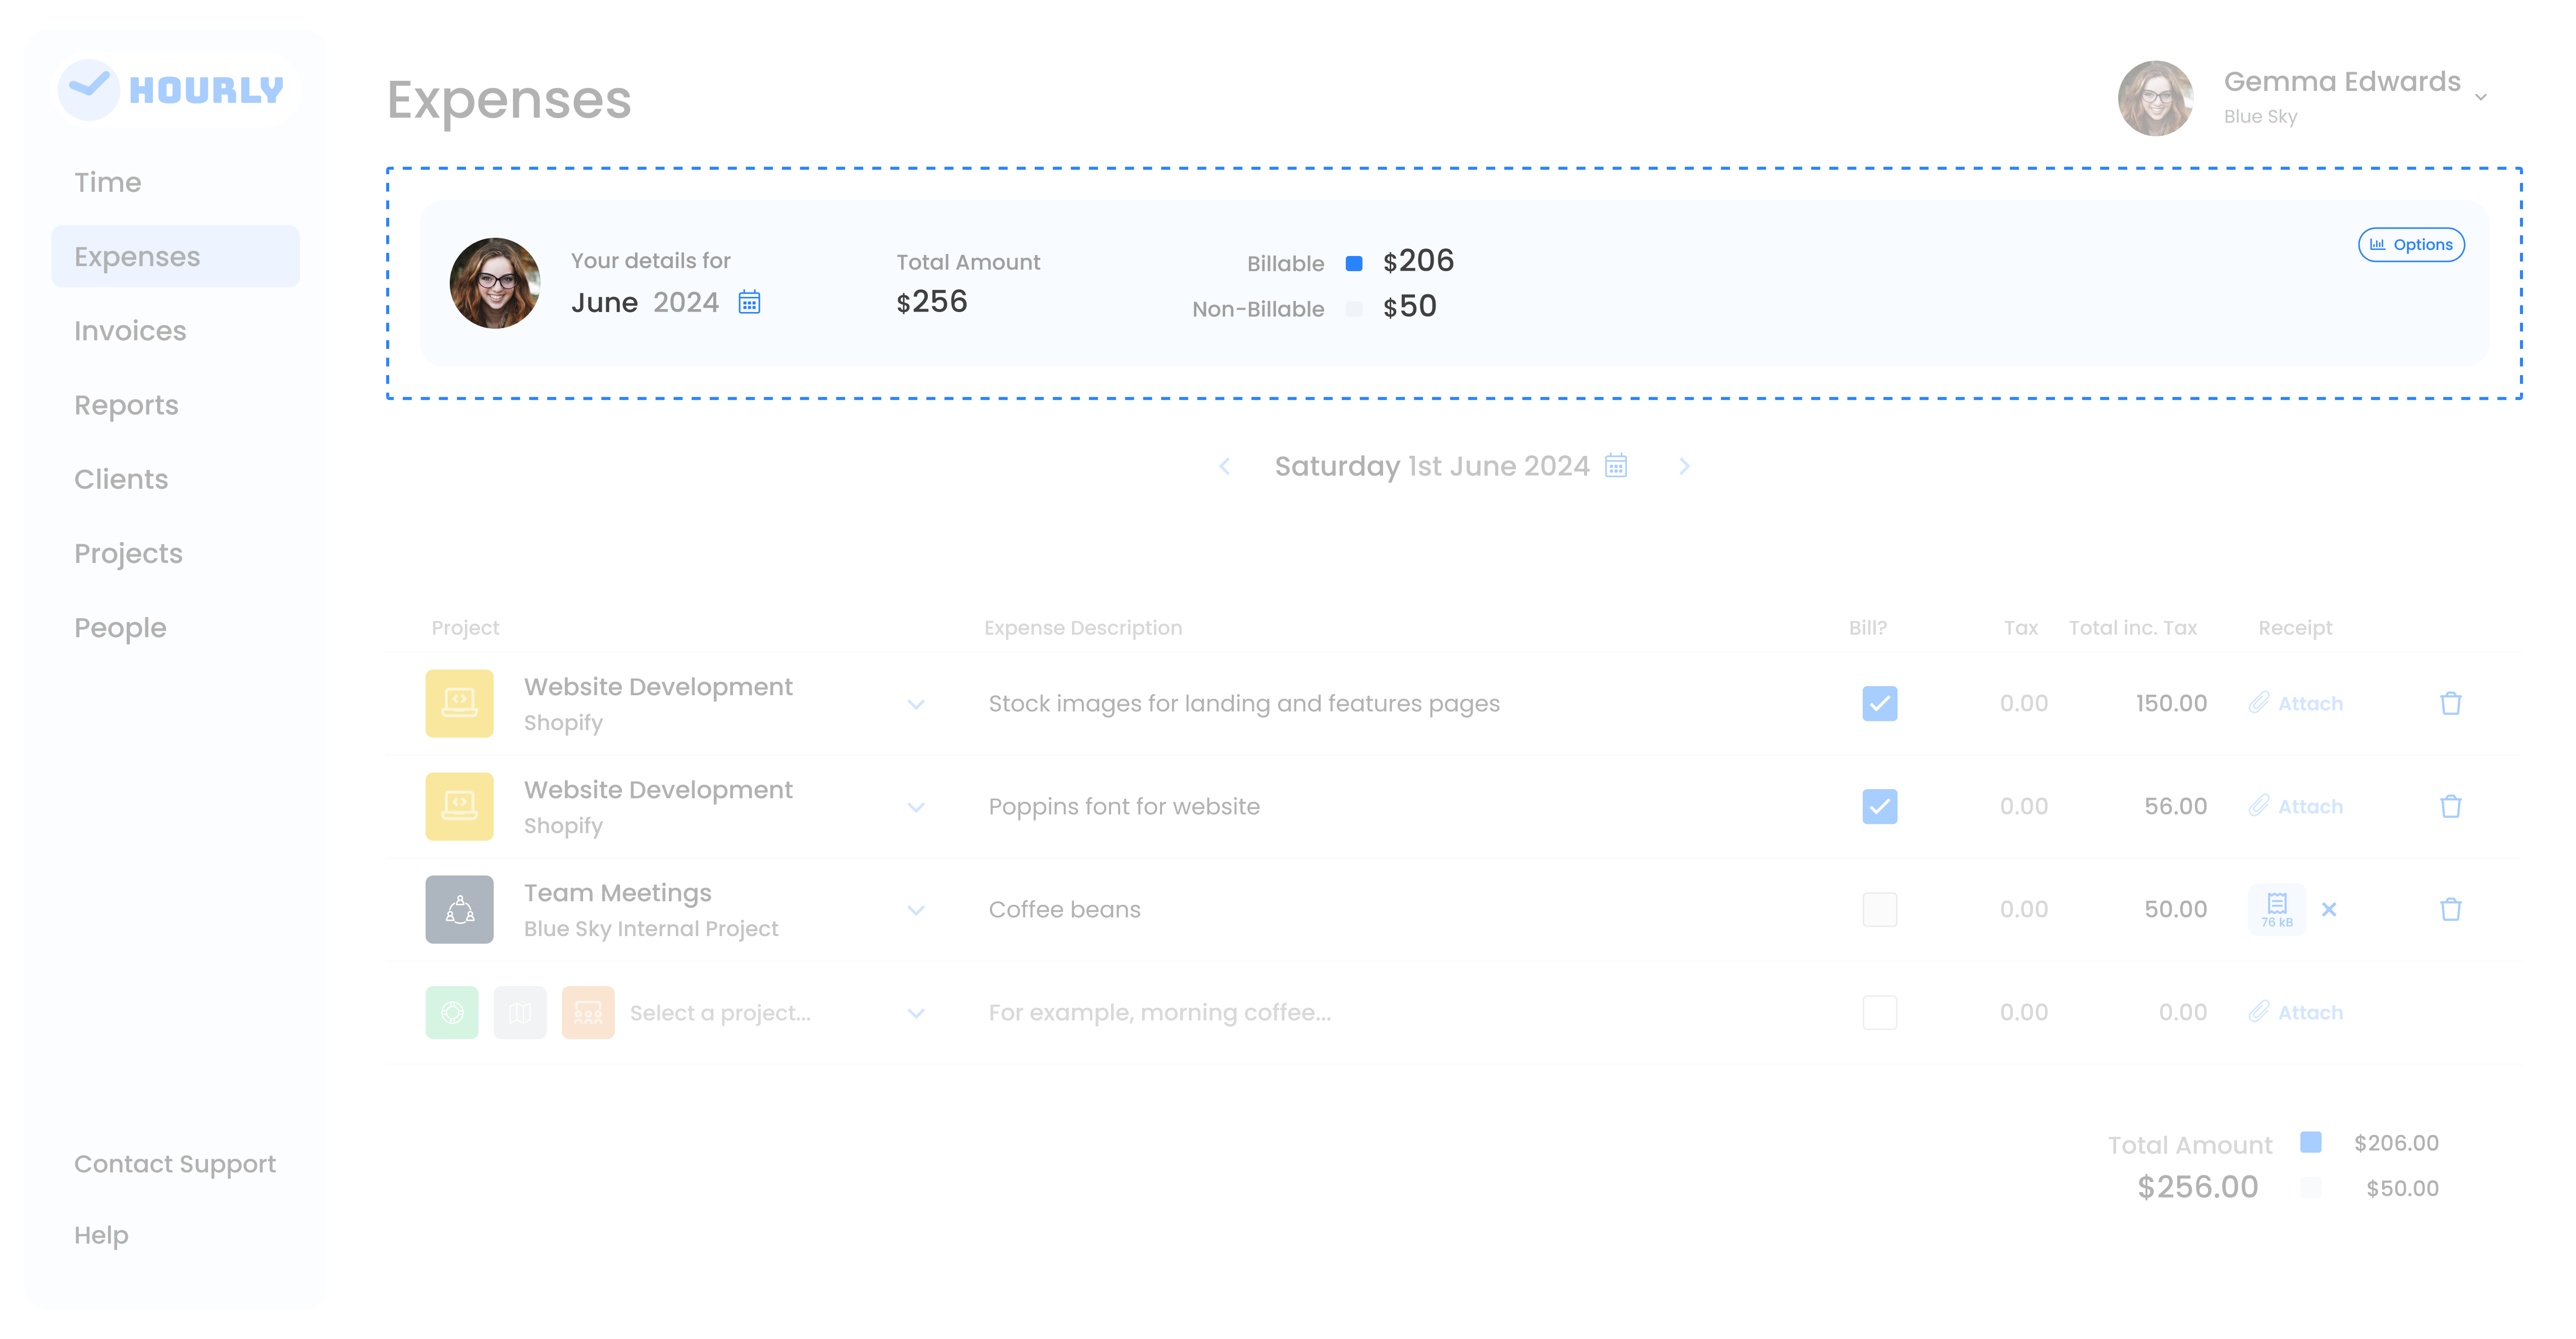Open the calendar icon beside June 2024
This screenshot has height=1339, width=2576.
pos(749,302)
